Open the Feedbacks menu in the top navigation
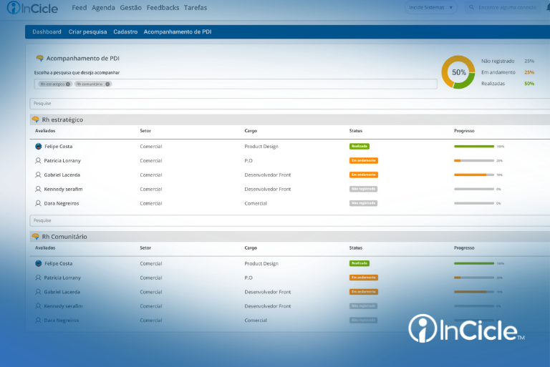The height and width of the screenshot is (367, 550). (163, 8)
